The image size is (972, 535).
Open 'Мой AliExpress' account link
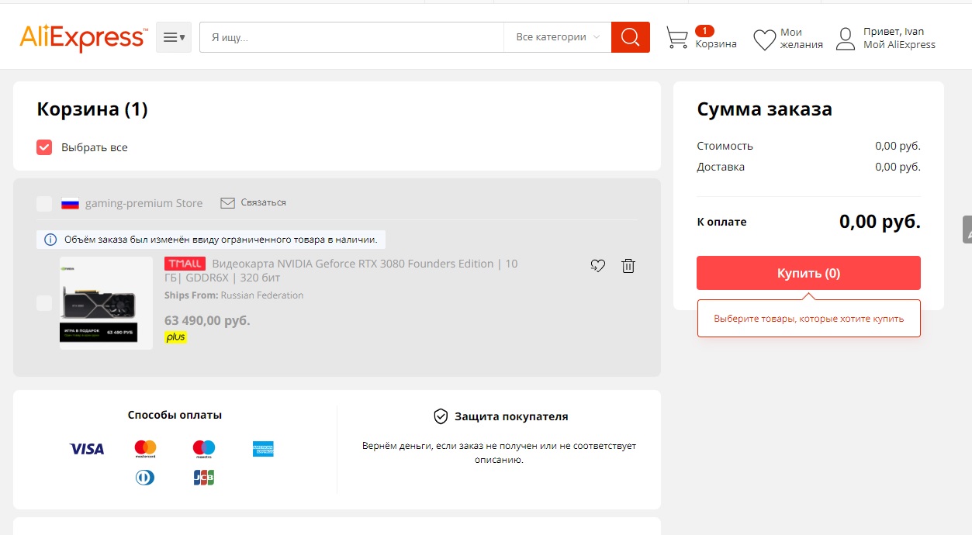click(x=900, y=45)
